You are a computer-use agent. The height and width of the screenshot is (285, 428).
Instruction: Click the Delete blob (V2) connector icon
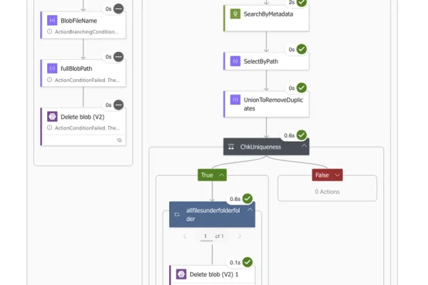pyautogui.click(x=52, y=116)
